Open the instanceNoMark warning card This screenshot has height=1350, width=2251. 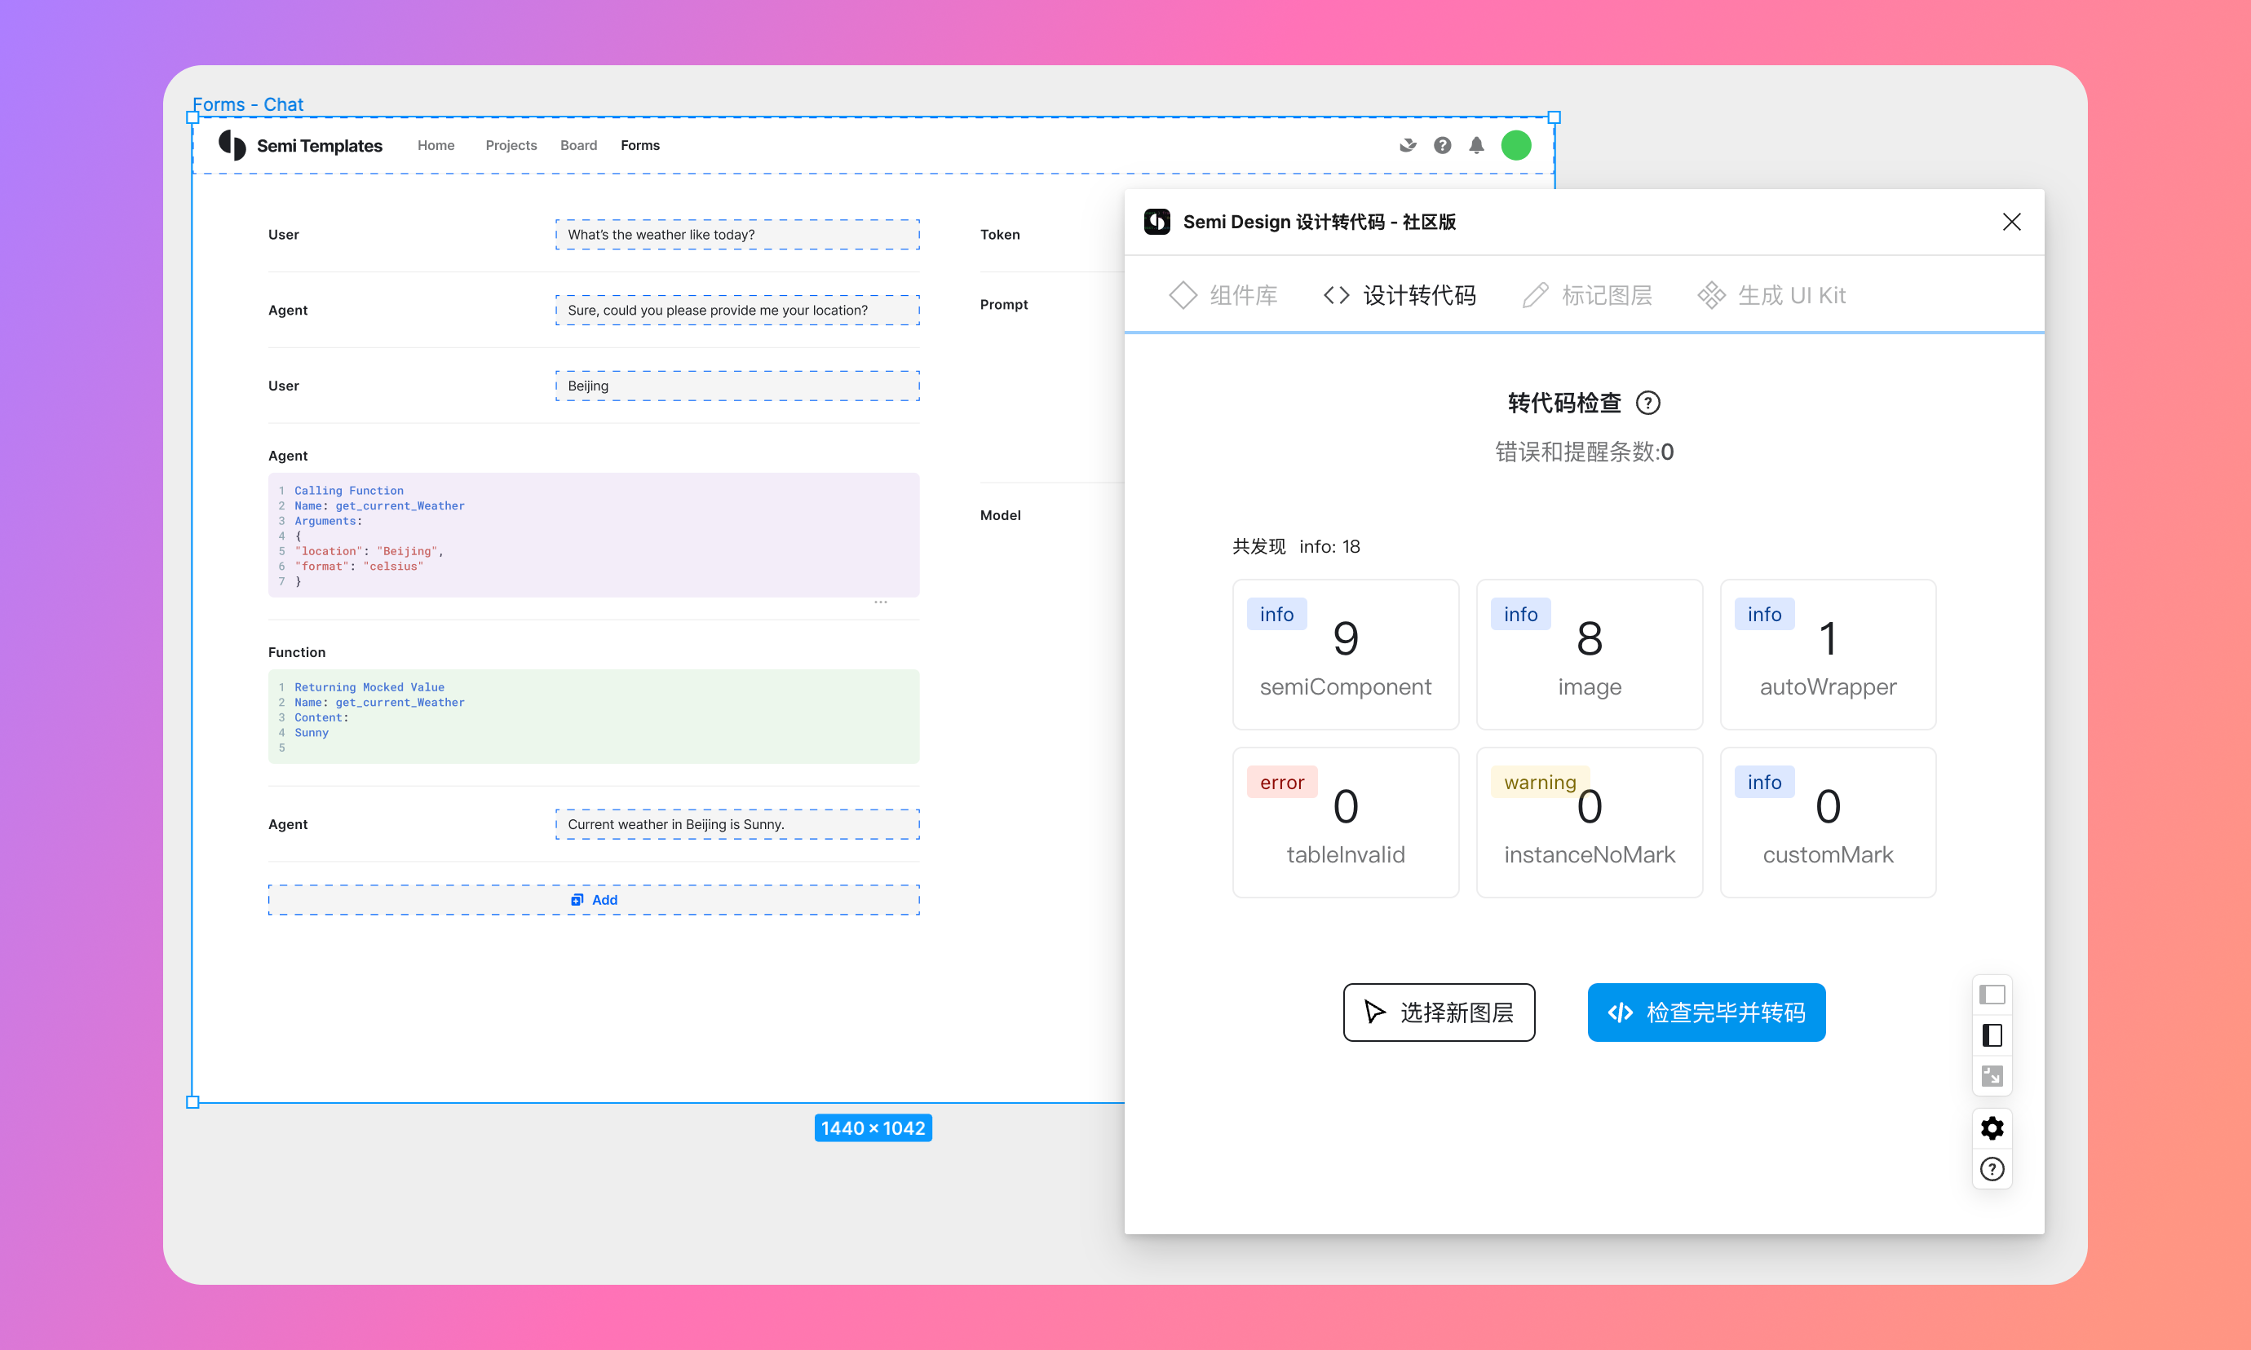[x=1589, y=823]
